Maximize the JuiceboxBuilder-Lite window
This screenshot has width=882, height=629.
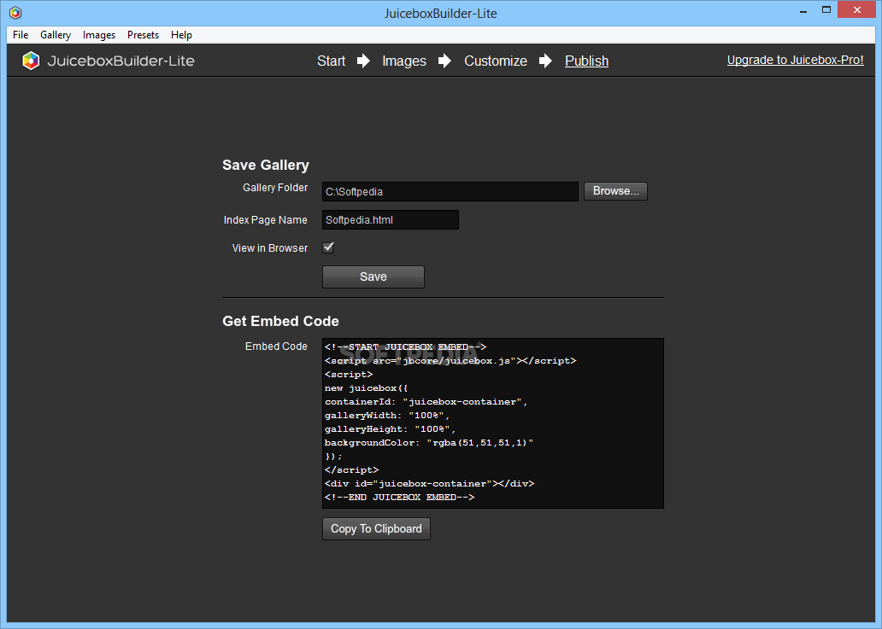826,9
